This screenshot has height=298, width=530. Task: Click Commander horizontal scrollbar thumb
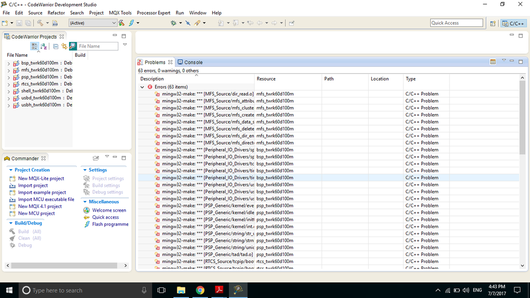pyautogui.click(x=64, y=266)
